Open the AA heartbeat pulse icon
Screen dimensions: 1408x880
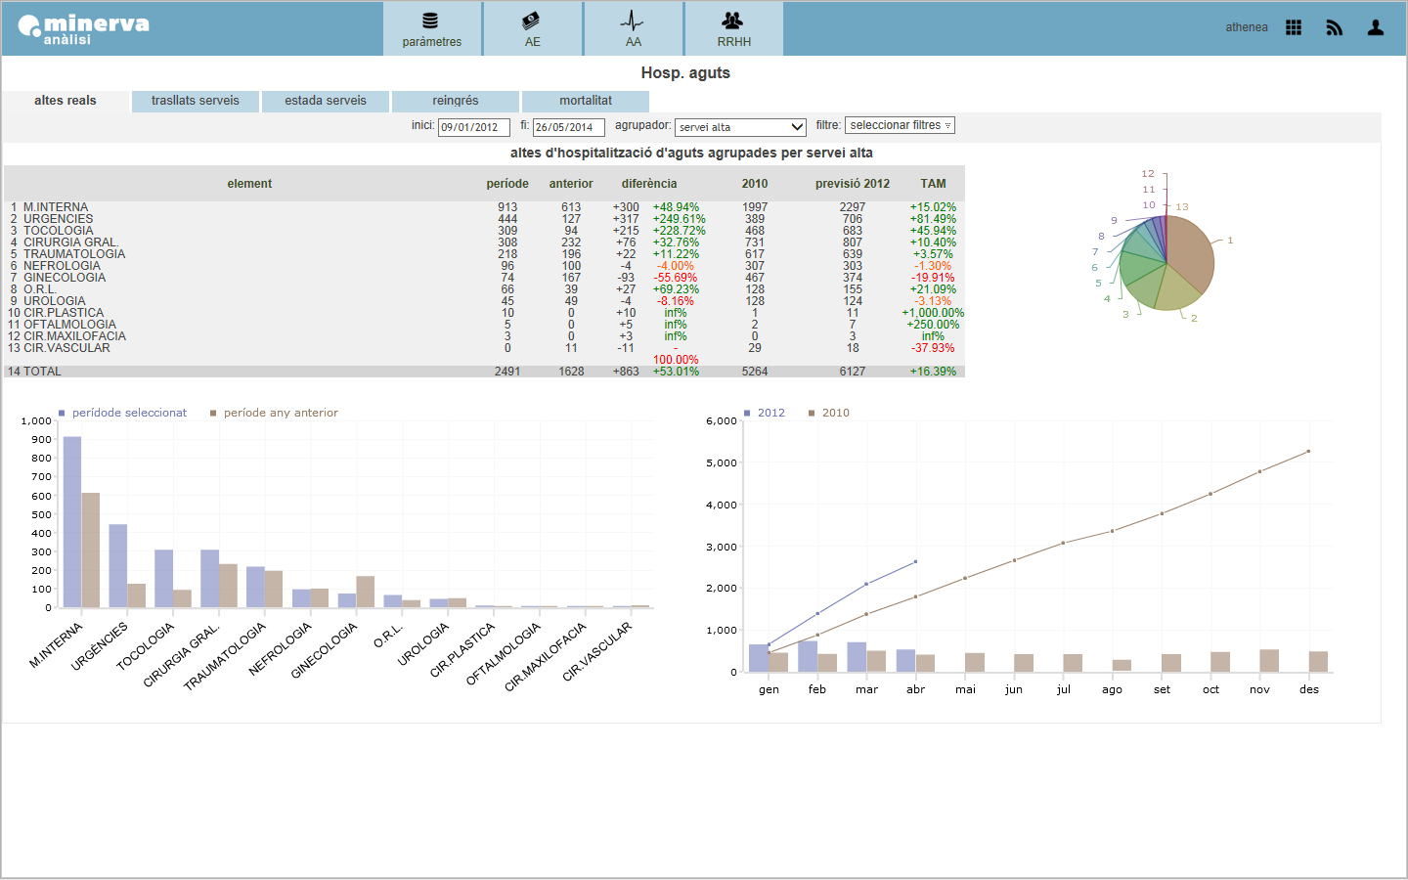click(x=633, y=21)
